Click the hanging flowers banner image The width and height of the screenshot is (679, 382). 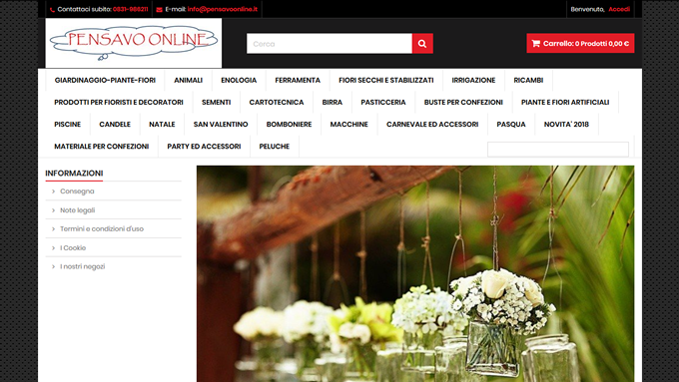point(415,273)
